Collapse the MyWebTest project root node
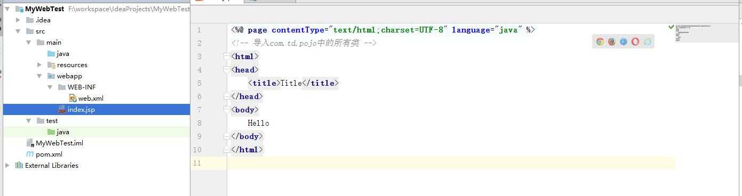This screenshot has width=742, height=196. pyautogui.click(x=7, y=9)
